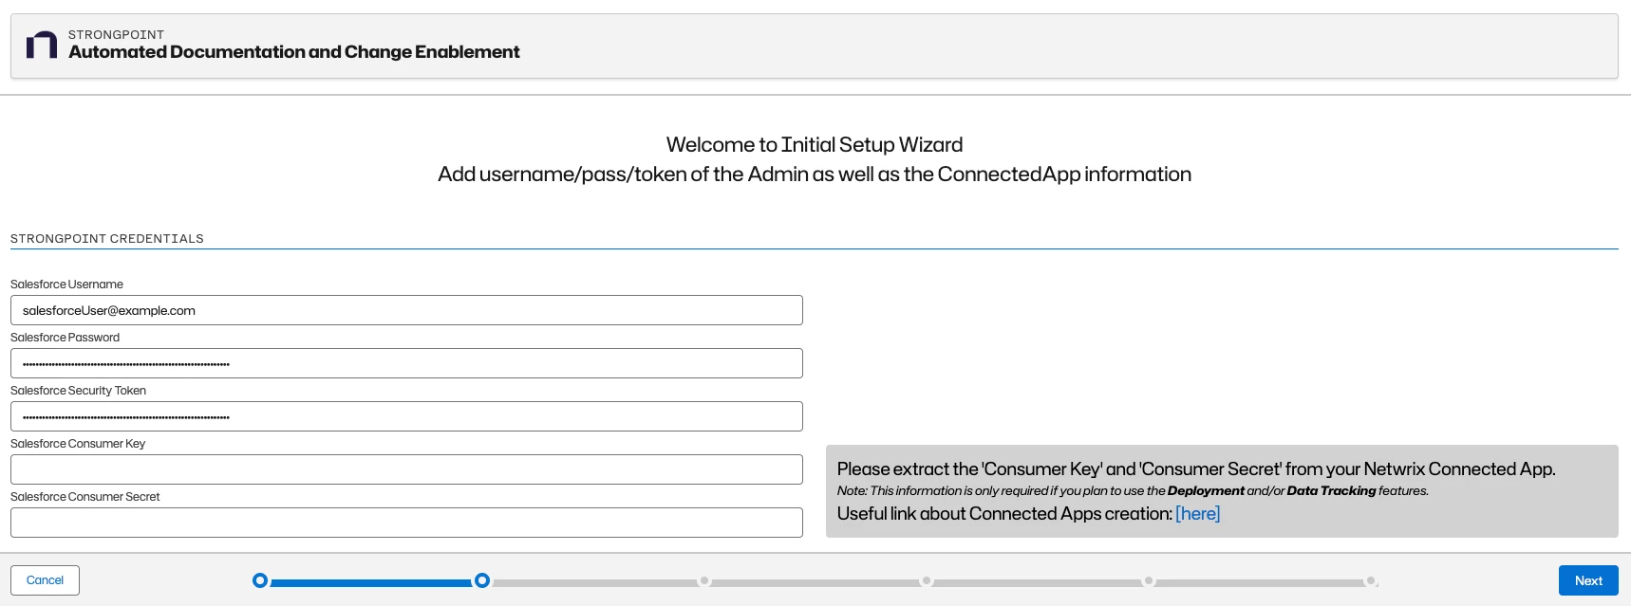The image size is (1631, 606).
Task: Select the second (current) wizard step marker
Action: [482, 580]
